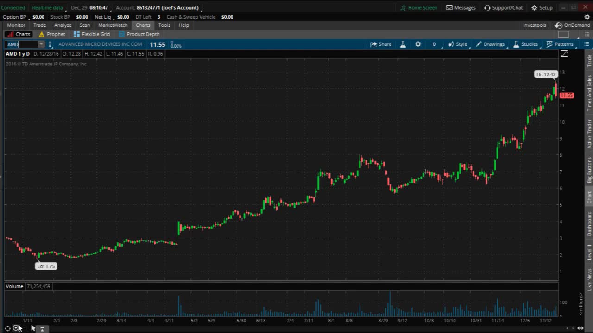Click the AMD symbol input field
The image size is (593, 333).
click(22, 44)
